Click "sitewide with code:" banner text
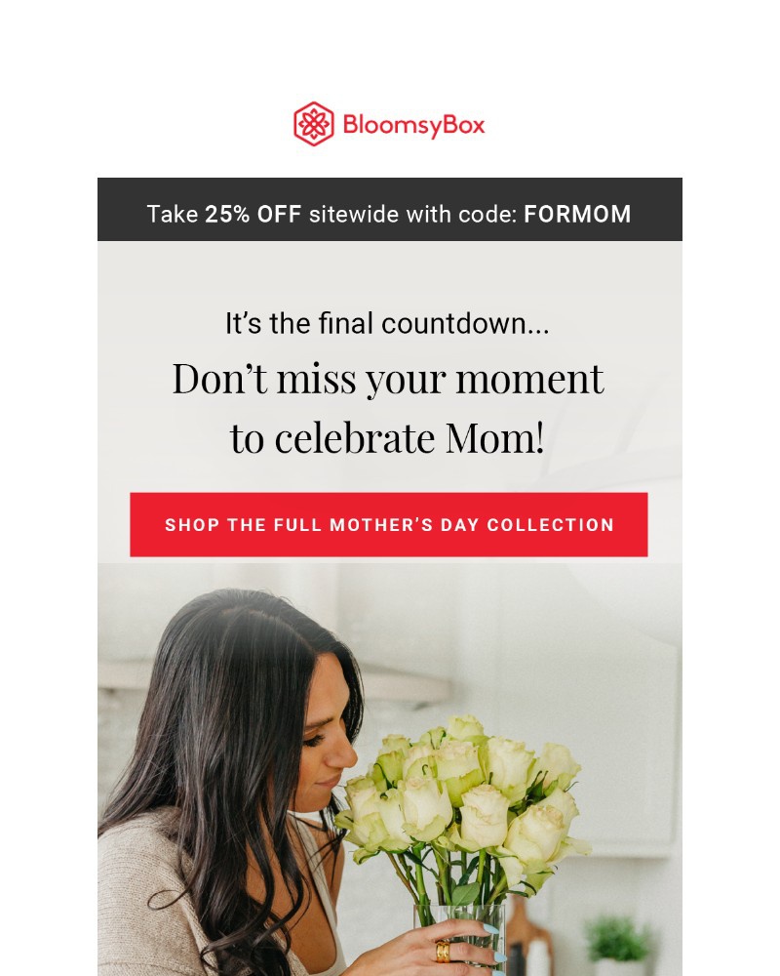 413,214
